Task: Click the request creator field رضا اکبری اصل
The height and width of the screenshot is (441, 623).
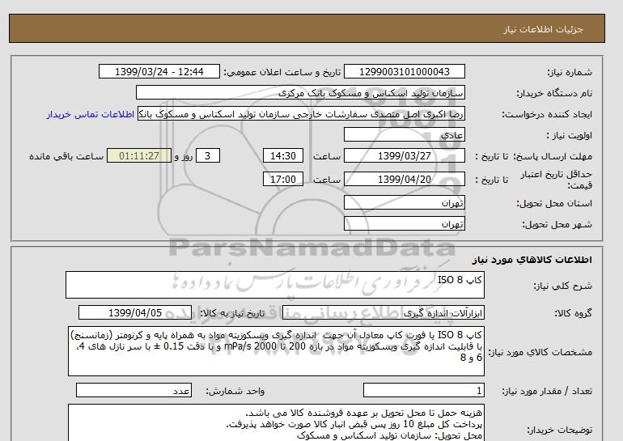Action: (x=301, y=113)
